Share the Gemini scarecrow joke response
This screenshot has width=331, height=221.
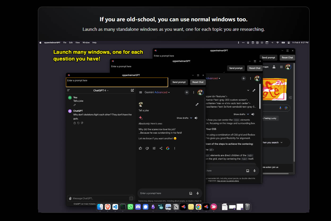coord(161,148)
